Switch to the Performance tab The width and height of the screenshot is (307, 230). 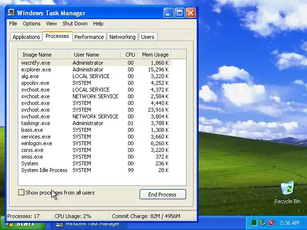pyautogui.click(x=89, y=37)
